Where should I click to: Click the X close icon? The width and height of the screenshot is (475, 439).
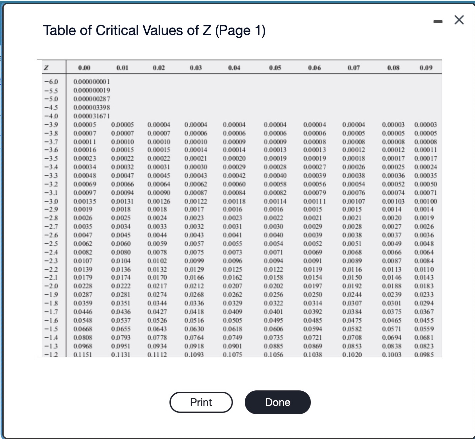click(458, 20)
